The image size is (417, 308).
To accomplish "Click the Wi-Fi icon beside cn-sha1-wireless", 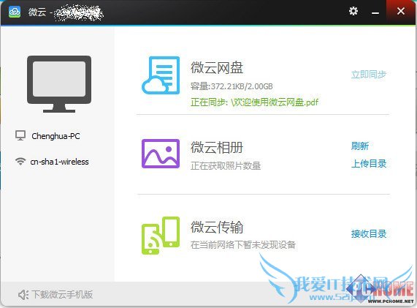I will [x=20, y=161].
